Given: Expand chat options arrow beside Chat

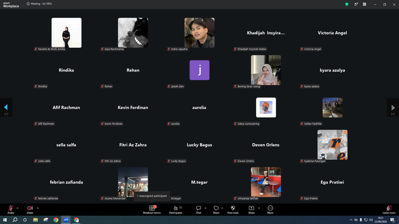Looking at the screenshot, I should coord(205,208).
